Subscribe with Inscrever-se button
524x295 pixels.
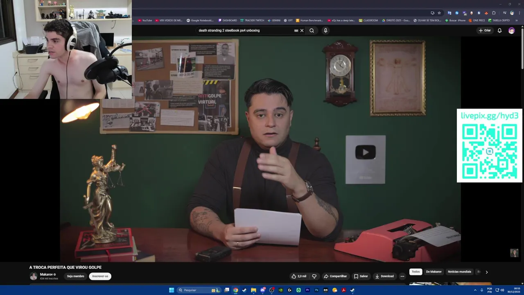click(x=100, y=276)
